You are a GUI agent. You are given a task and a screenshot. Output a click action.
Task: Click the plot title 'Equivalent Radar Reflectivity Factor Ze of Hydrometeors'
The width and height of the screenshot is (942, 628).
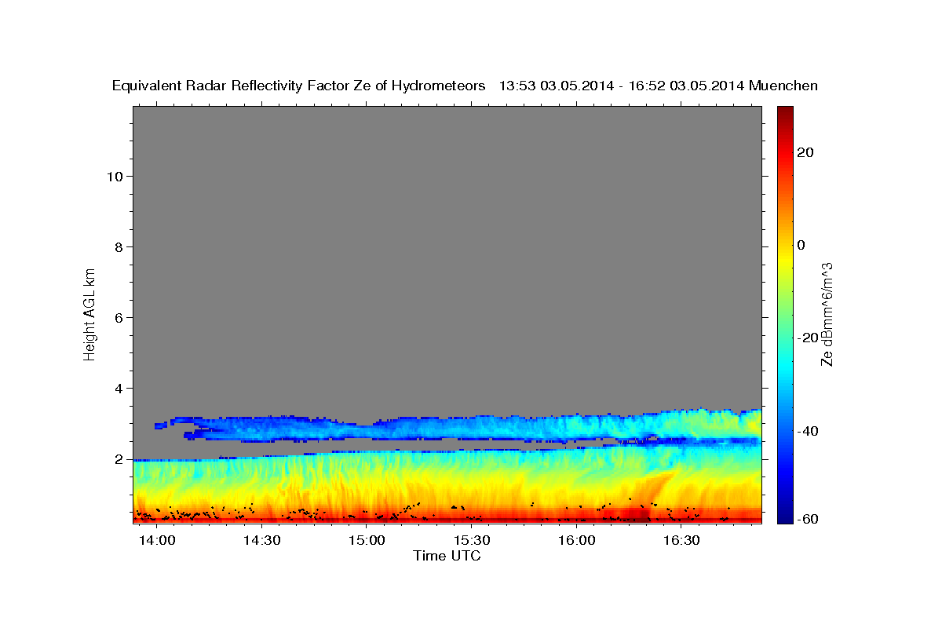[299, 86]
